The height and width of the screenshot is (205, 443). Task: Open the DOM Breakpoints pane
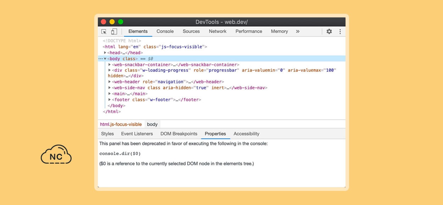pyautogui.click(x=179, y=134)
